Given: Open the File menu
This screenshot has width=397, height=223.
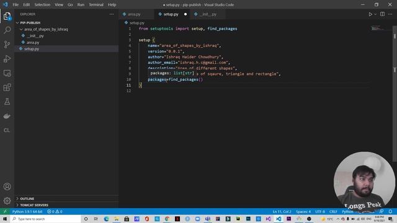Looking at the screenshot, I should [16, 4].
